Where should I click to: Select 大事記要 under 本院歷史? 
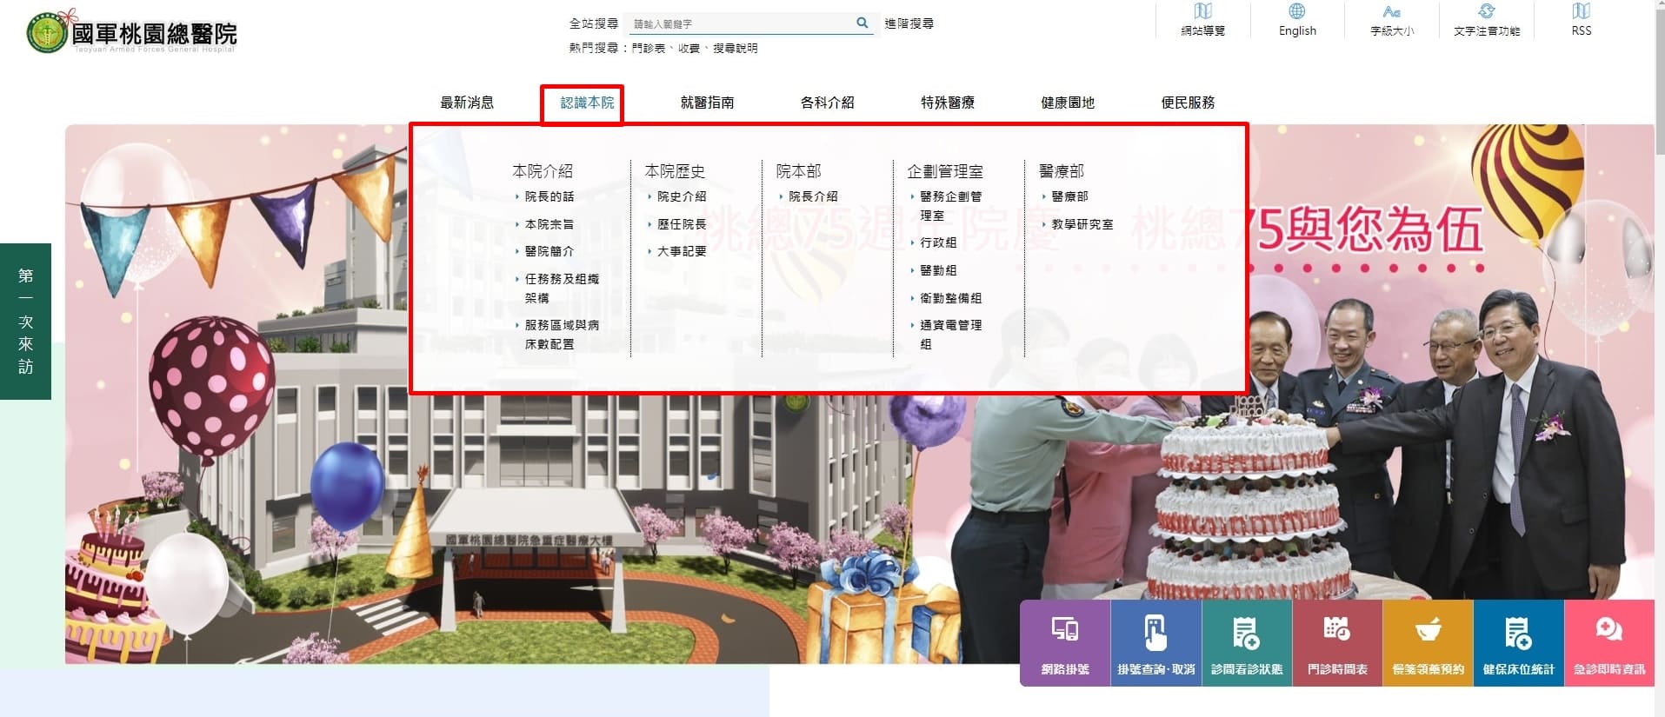click(681, 251)
